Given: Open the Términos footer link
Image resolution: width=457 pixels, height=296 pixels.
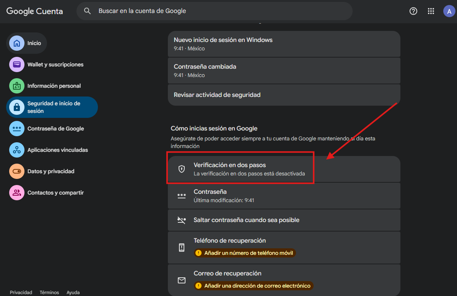Looking at the screenshot, I should pos(49,293).
